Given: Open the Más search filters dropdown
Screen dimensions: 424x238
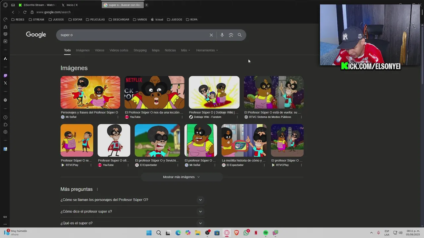Looking at the screenshot, I should 185,50.
